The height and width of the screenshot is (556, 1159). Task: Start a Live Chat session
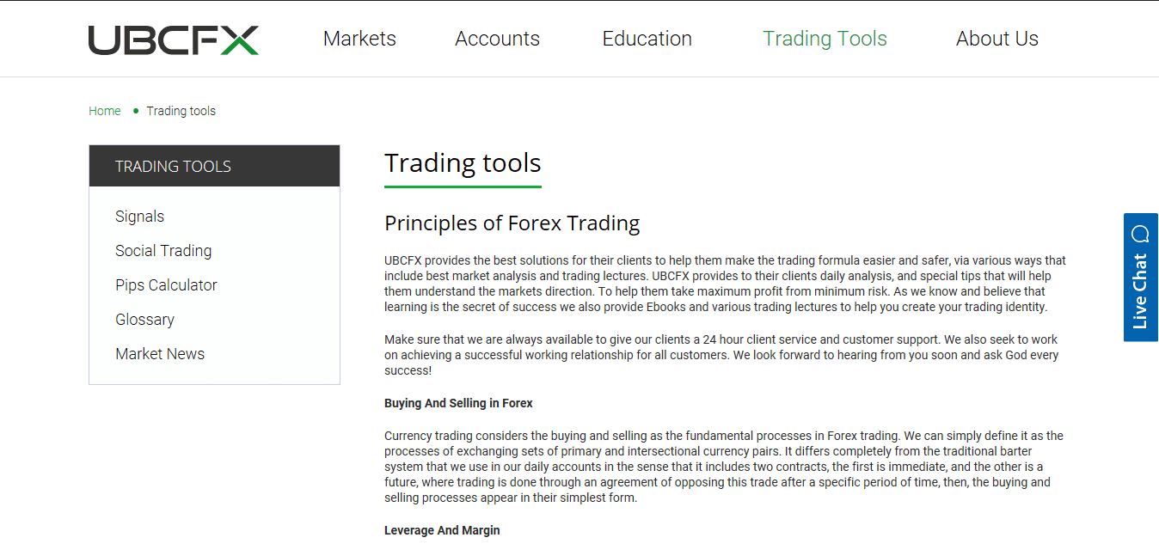coord(1141,292)
